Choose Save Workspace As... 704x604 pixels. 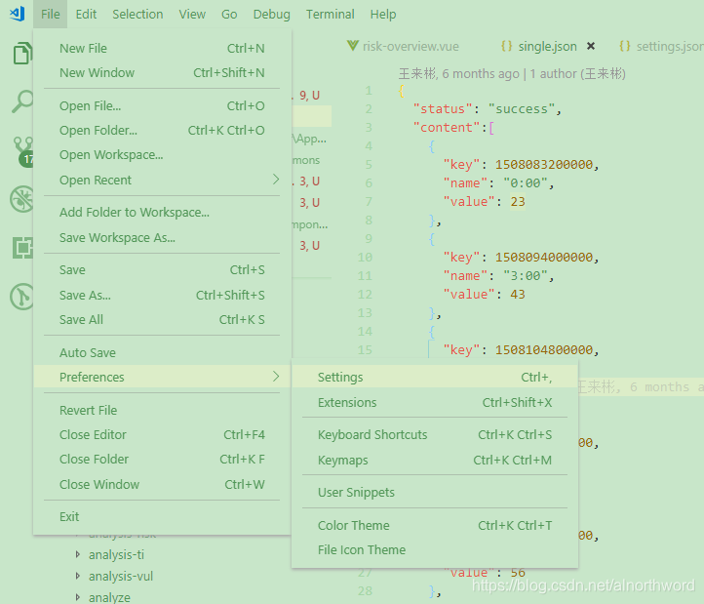[x=162, y=237]
